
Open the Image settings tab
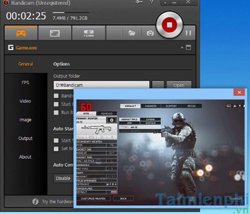pyautogui.click(x=25, y=119)
